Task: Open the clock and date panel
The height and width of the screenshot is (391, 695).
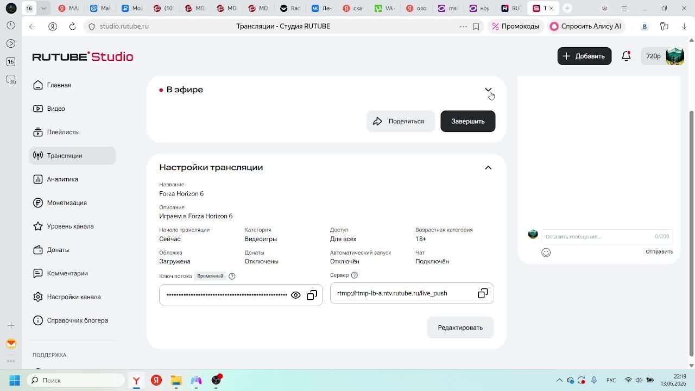Action: click(x=672, y=380)
